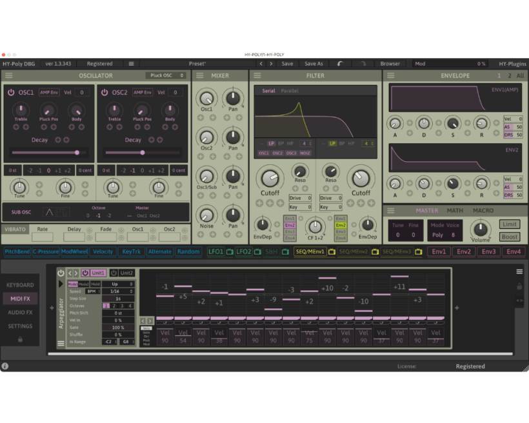Image resolution: width=529 pixels, height=423 pixels.
Task: Select the triangle waveform for Sub Osc
Action: [50, 212]
